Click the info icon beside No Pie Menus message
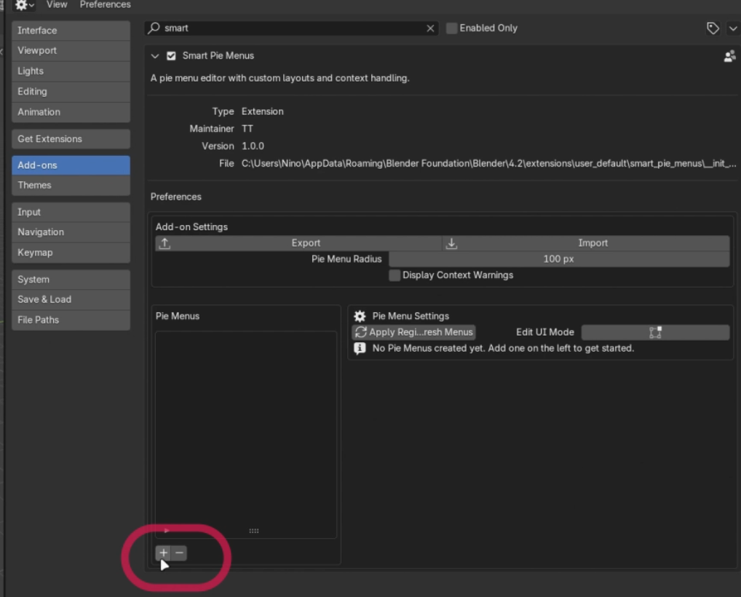Screen dimensions: 741x597 (x=360, y=348)
